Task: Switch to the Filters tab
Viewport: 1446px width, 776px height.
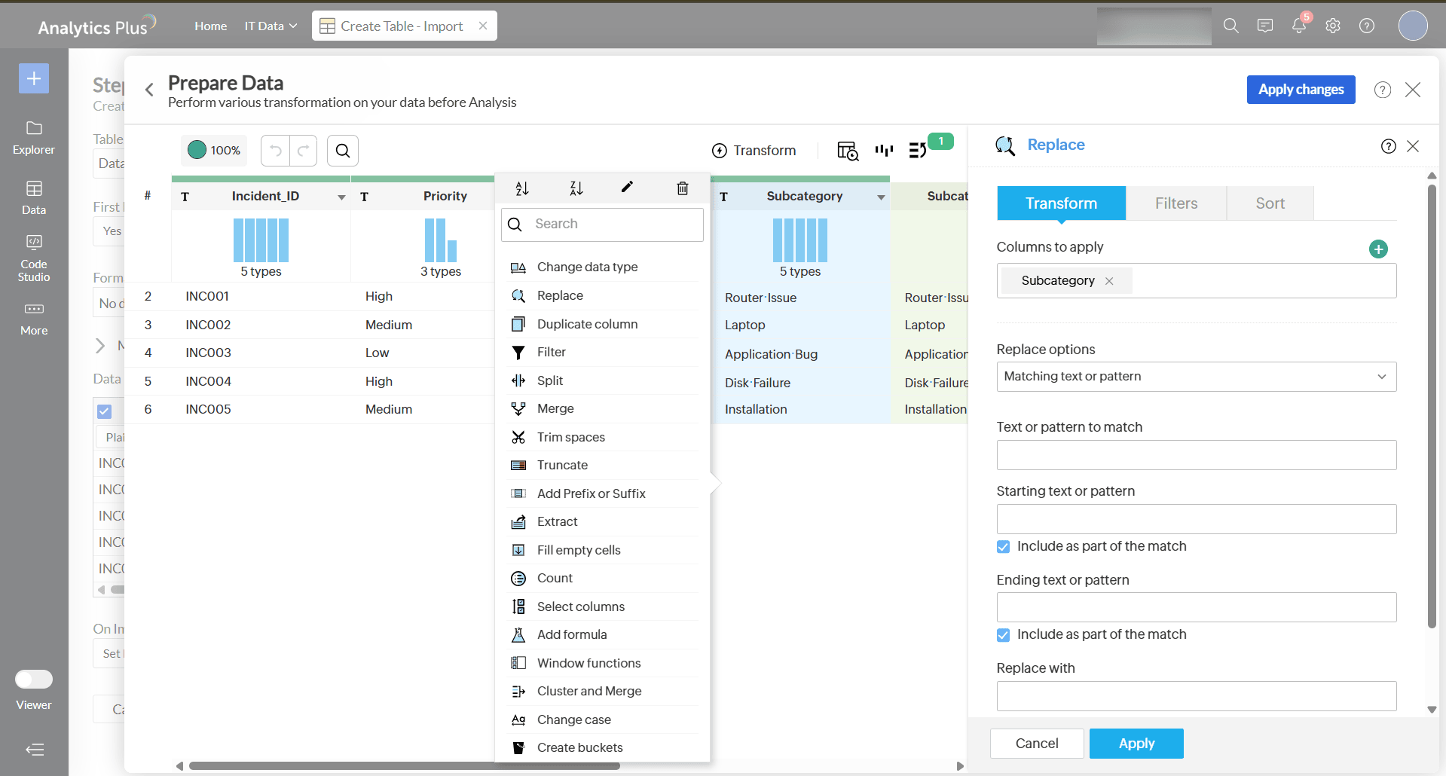Action: (1175, 203)
